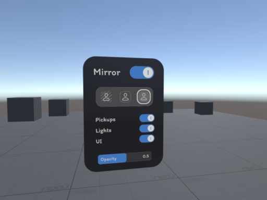The image size is (267, 200).
Task: Click the UI label
Action: point(99,142)
